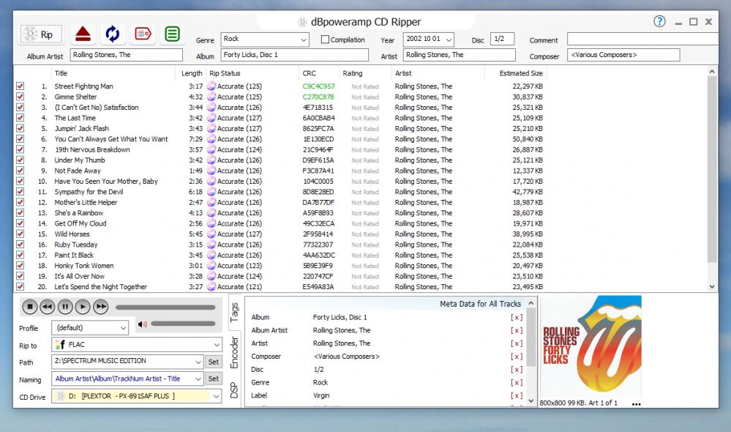Viewport: 731px width, 432px height.
Task: Click the red Eject CD icon
Action: 83,34
